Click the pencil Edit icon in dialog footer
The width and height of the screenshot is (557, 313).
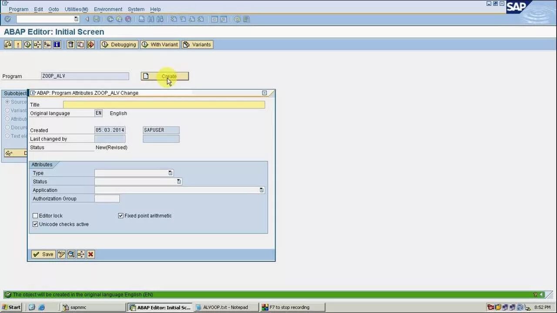click(61, 254)
